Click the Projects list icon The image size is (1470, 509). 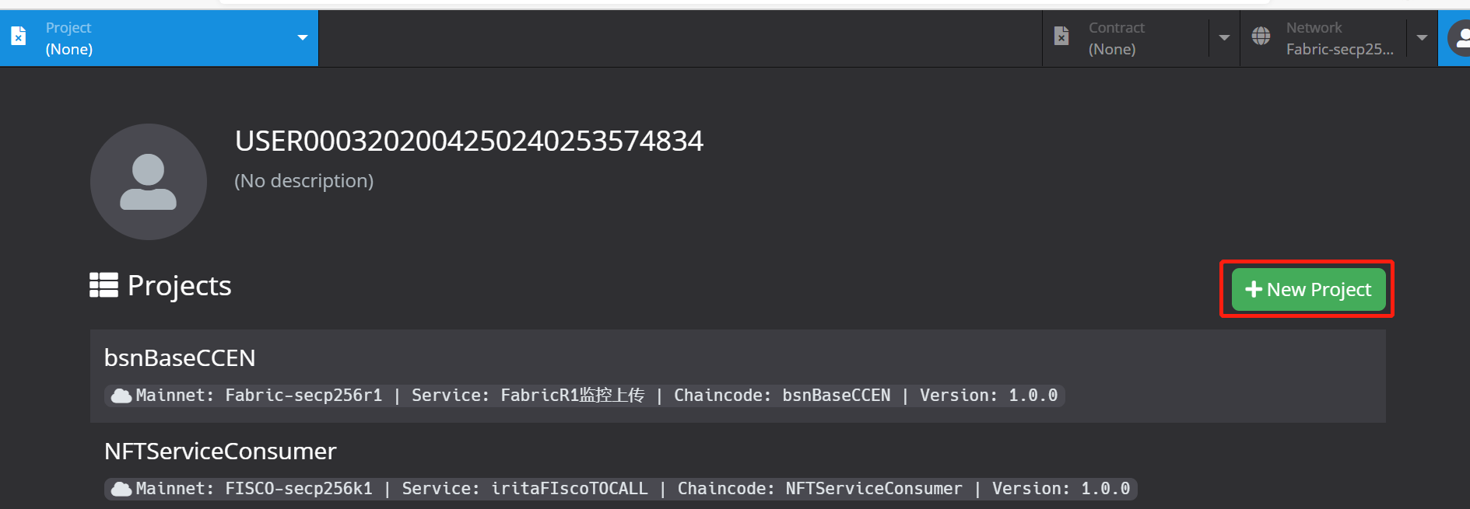103,285
